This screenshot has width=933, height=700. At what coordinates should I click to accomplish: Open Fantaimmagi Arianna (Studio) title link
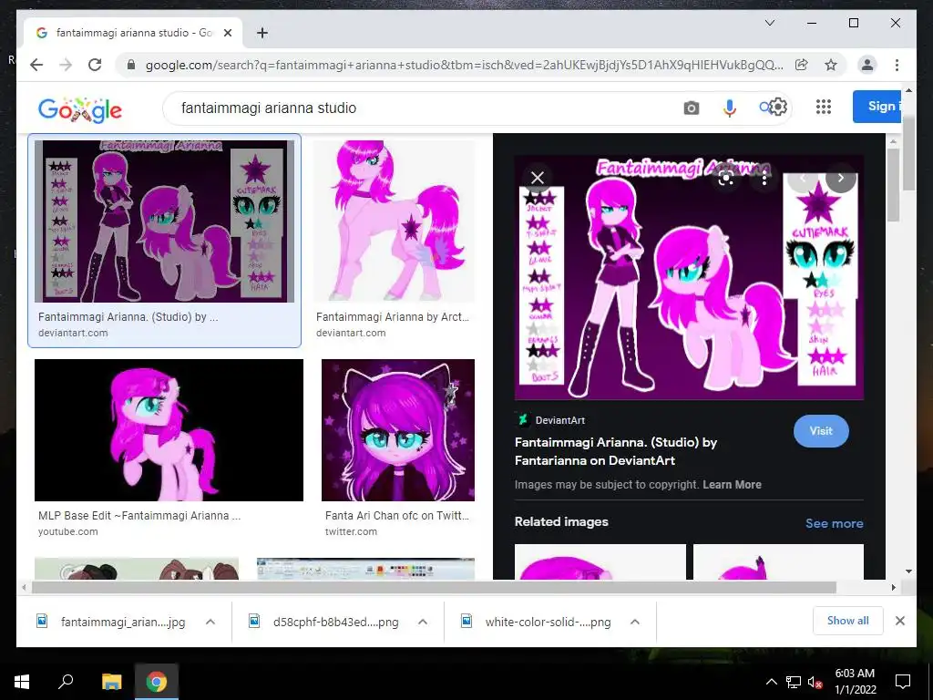(616, 451)
